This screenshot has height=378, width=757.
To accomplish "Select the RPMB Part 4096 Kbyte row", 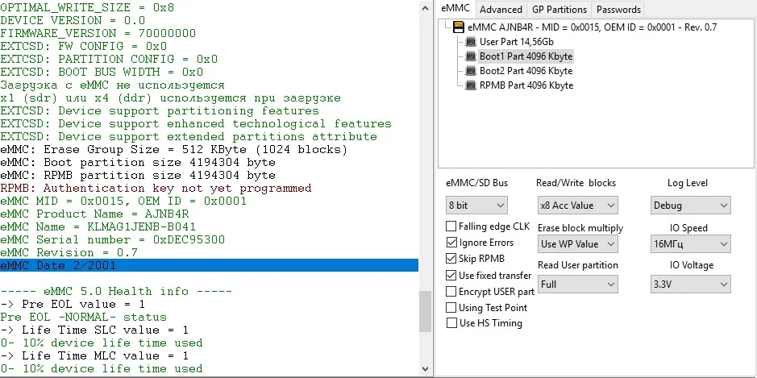I will click(526, 85).
